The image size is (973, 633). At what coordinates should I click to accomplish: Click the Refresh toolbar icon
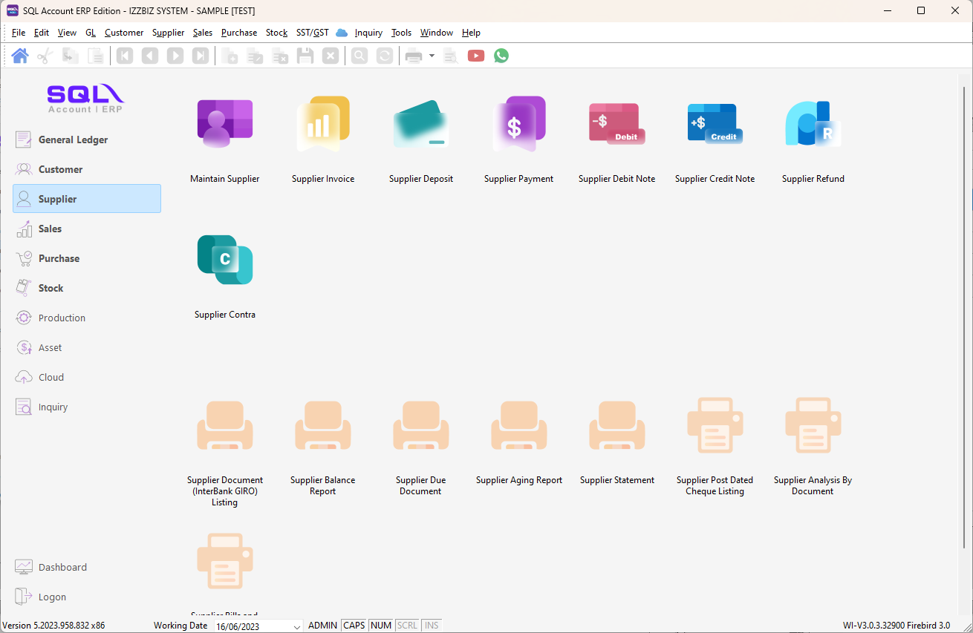385,56
